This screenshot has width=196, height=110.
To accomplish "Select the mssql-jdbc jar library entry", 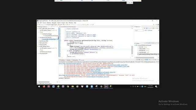I will coord(50,39).
